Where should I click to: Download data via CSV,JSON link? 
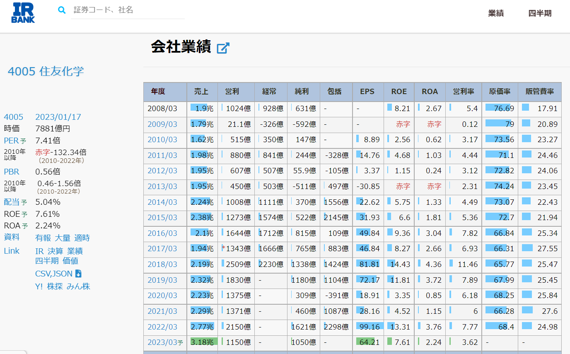[54, 274]
